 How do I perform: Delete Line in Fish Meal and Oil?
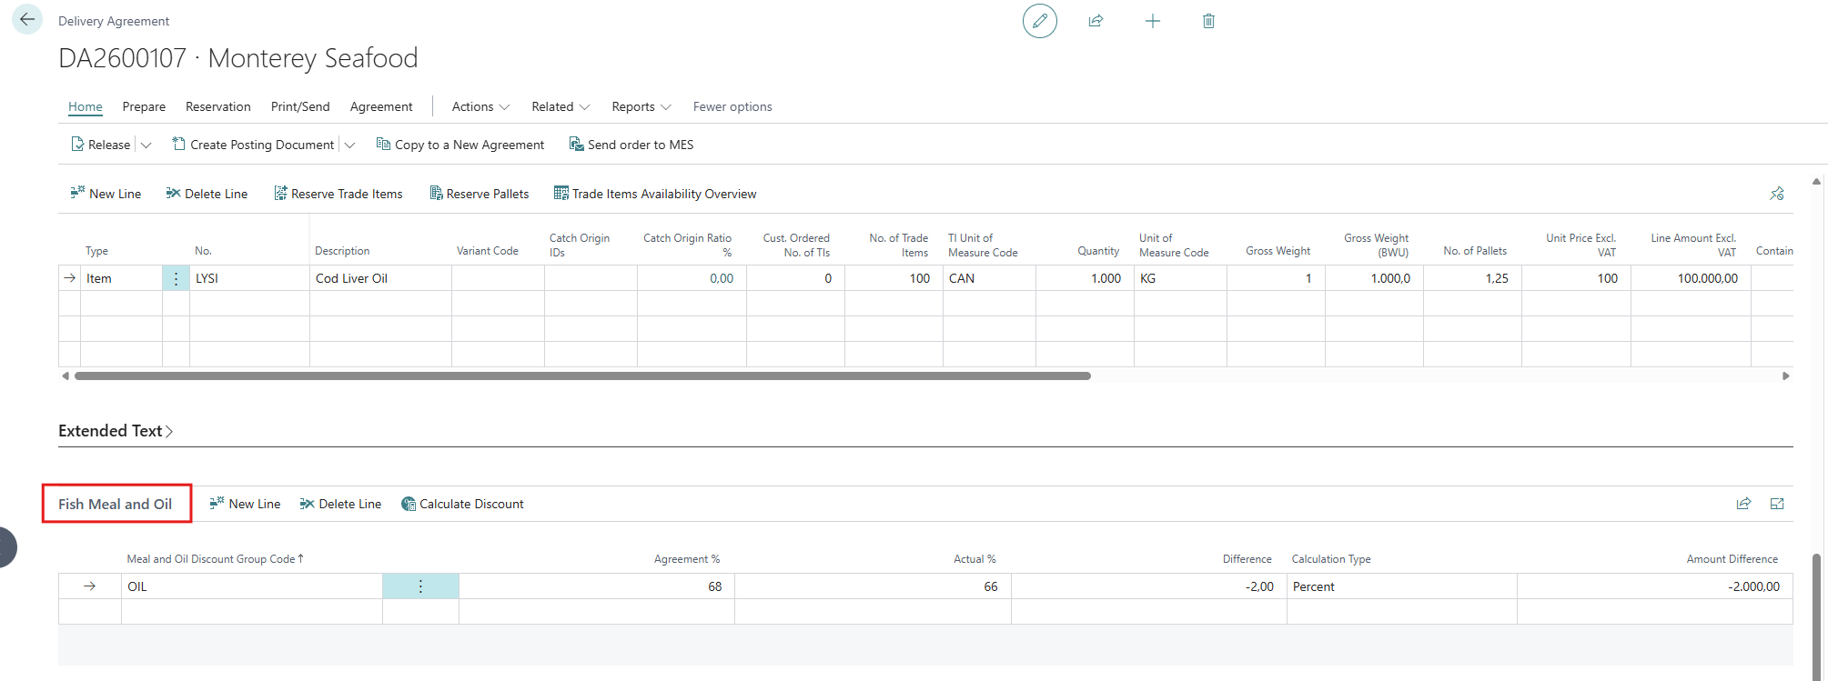pyautogui.click(x=340, y=504)
